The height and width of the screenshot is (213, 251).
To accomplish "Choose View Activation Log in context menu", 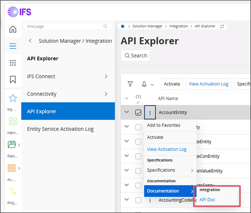I will coord(170,149).
